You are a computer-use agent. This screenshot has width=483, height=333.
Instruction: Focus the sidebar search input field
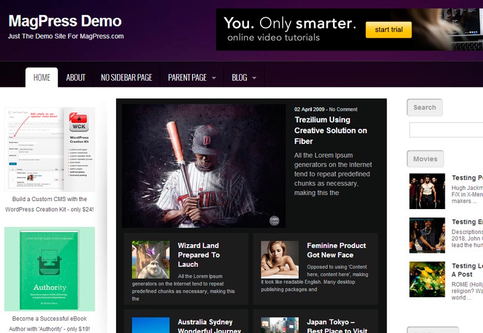446,130
